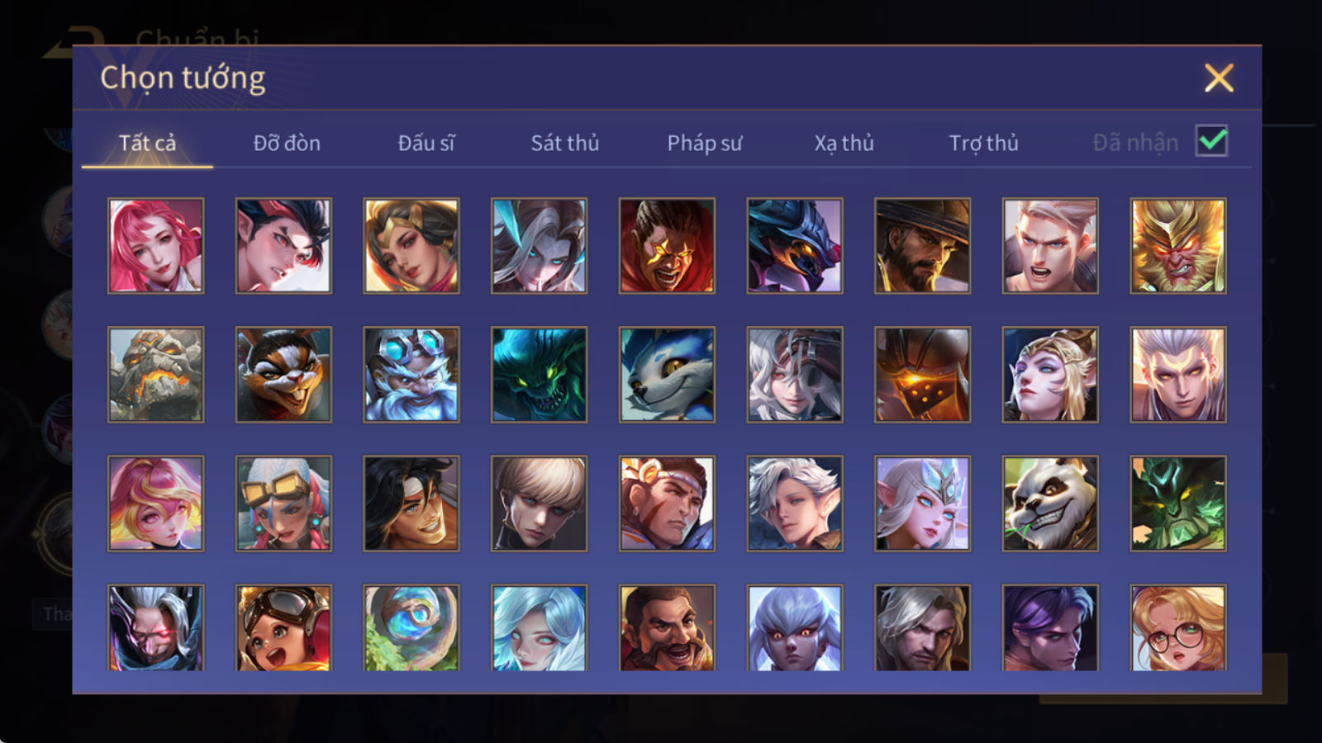Screen dimensions: 1322x743
Task: Select the green tree monster hero
Action: pos(1177,503)
